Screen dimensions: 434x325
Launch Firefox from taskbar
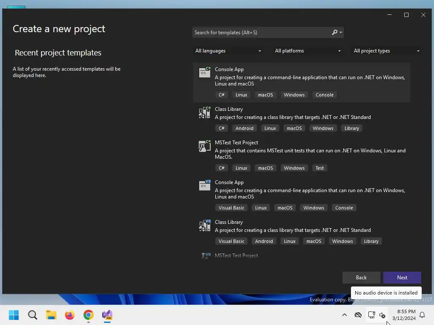(x=70, y=315)
